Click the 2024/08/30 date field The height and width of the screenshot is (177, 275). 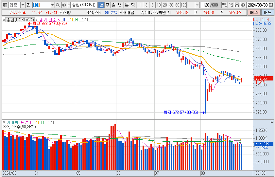click(x=258, y=5)
